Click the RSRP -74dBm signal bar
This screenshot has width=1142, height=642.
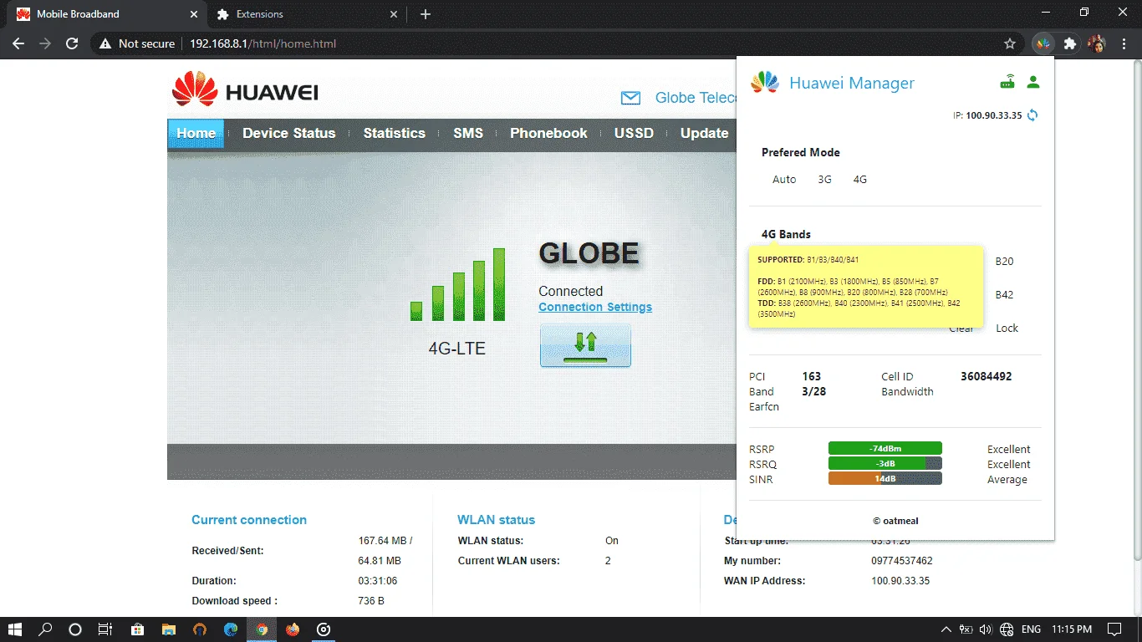click(885, 448)
